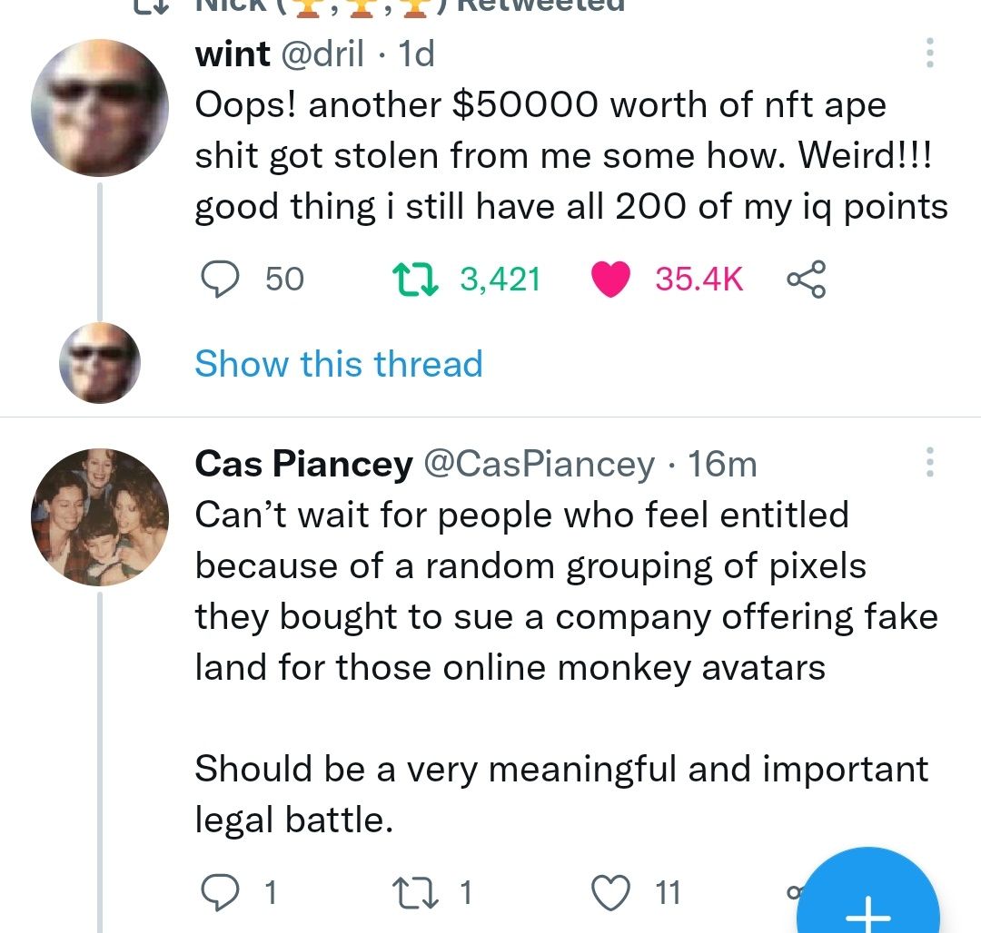
Task: Open the Cas Piancey display name profile
Action: coord(303,464)
